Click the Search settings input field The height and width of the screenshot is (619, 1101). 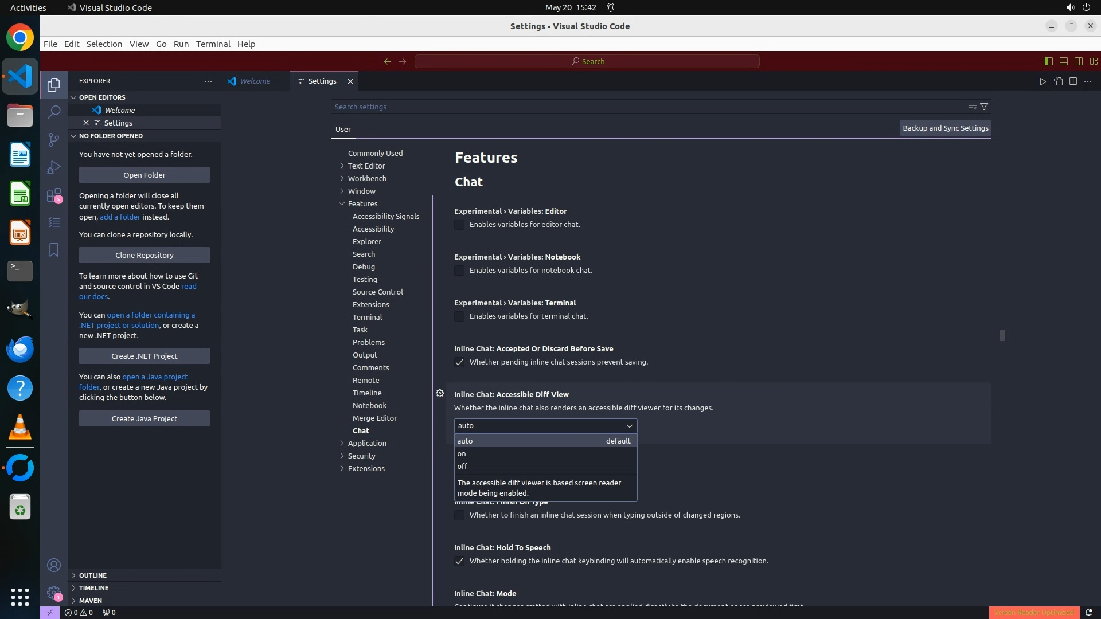[x=648, y=107]
